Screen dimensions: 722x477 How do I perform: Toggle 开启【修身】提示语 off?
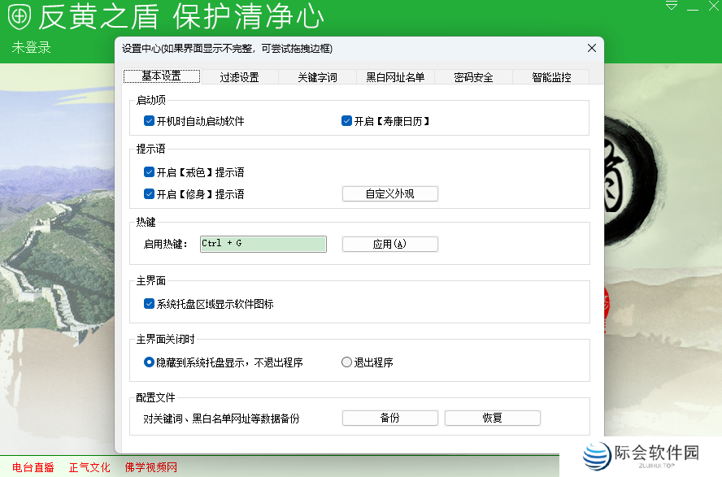point(149,193)
